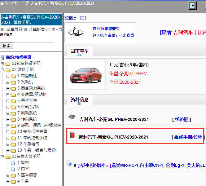Click folder icon of 12 车身电气

tap(13, 144)
